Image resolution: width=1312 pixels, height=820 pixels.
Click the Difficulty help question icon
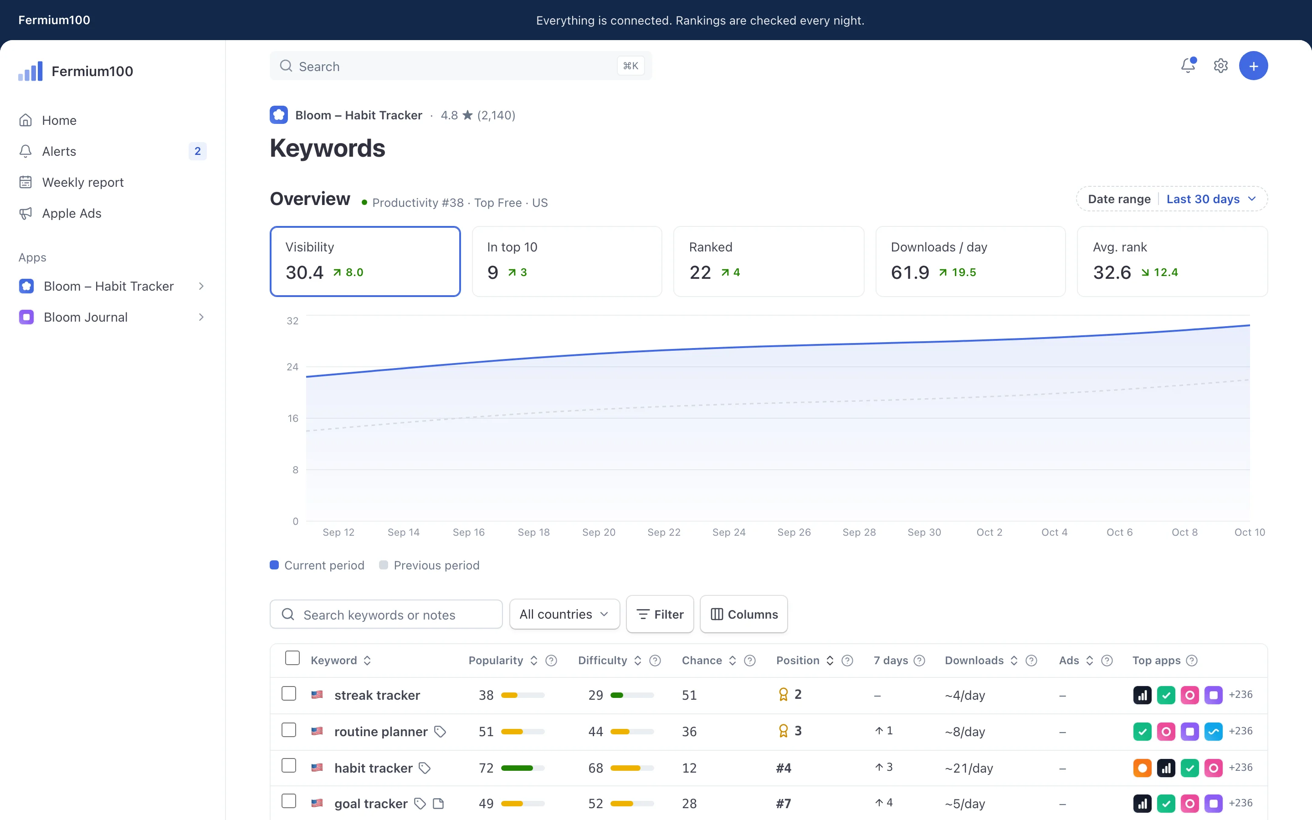coord(655,661)
